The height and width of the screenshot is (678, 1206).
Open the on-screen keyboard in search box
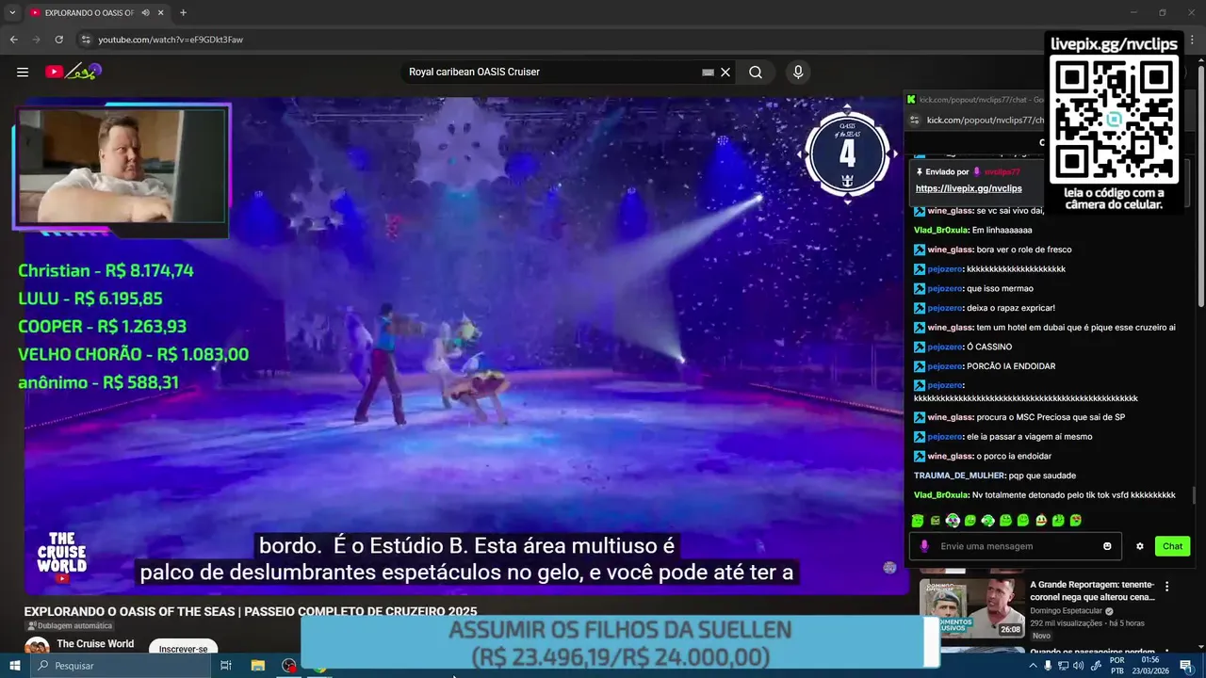(708, 73)
